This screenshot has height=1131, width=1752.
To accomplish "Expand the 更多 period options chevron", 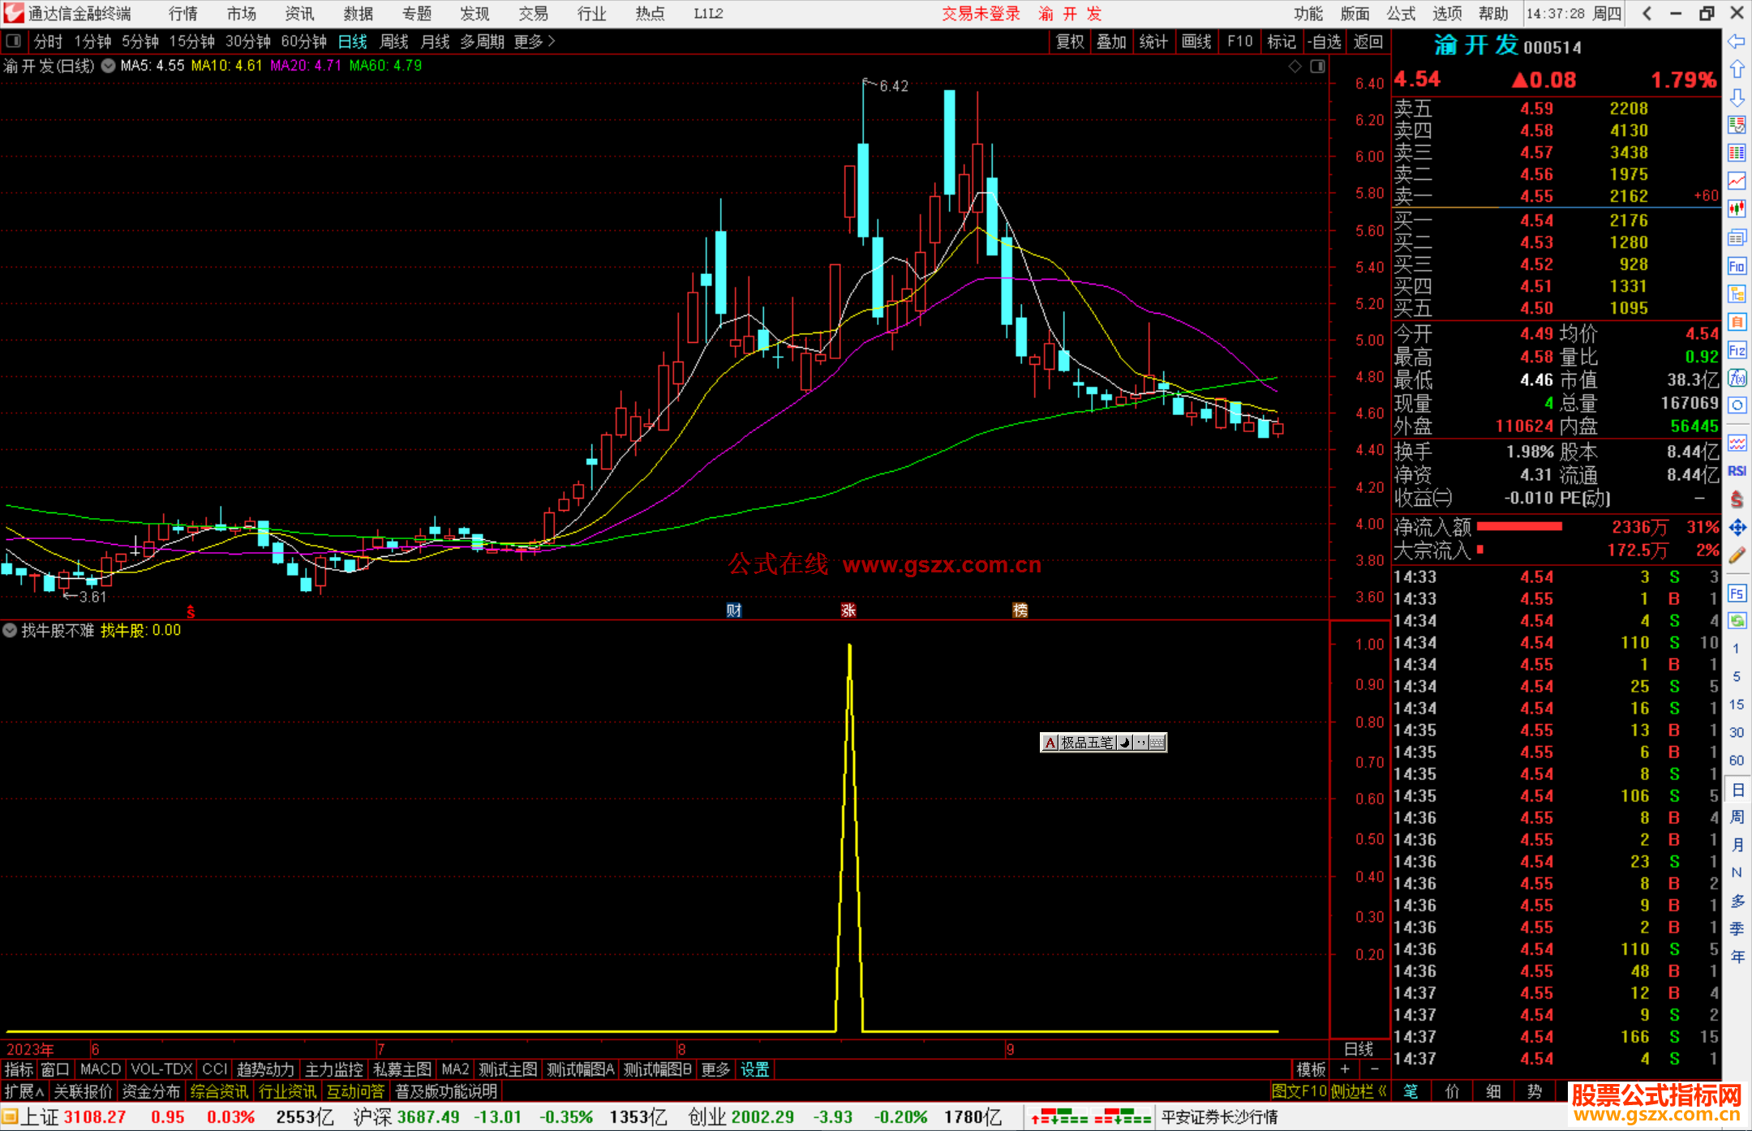I will (x=552, y=41).
